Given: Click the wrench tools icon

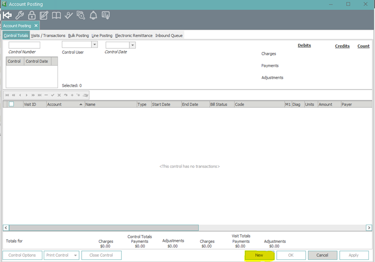Looking at the screenshot, I should (19, 15).
